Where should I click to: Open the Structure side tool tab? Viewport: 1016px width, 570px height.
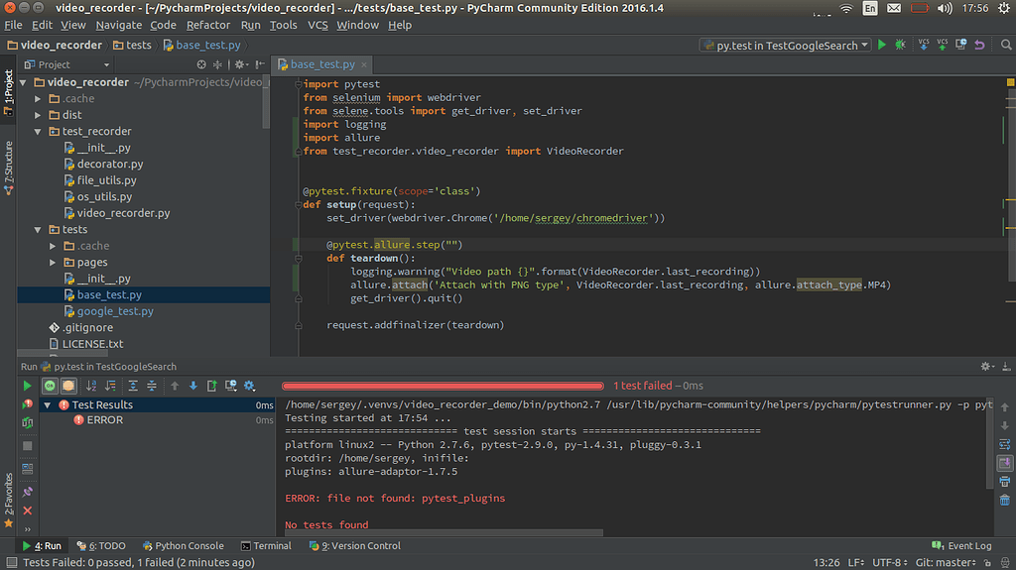click(x=8, y=168)
